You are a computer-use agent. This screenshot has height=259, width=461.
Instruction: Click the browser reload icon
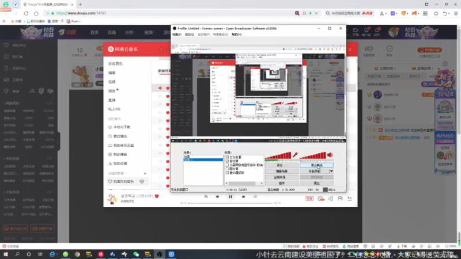(x=26, y=13)
